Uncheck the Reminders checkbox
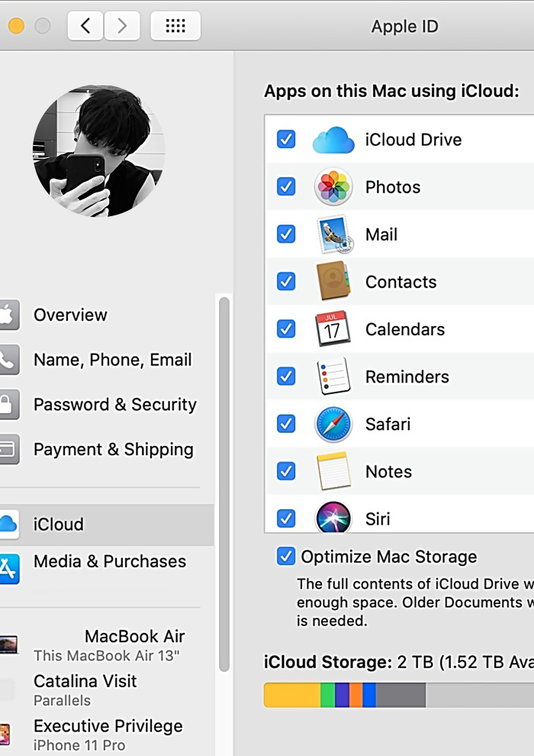Image resolution: width=534 pixels, height=756 pixels. [286, 376]
